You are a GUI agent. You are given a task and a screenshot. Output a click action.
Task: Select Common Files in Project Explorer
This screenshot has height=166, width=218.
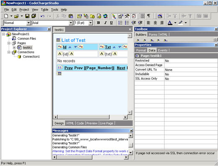pos(27,39)
